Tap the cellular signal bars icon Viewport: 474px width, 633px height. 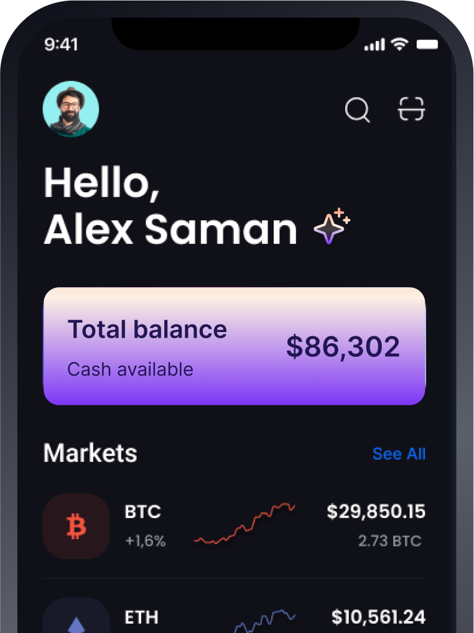point(374,45)
